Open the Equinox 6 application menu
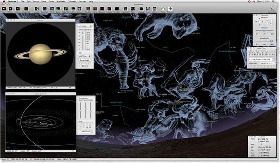Screen dimensions: 280x163 tap(13, 1)
